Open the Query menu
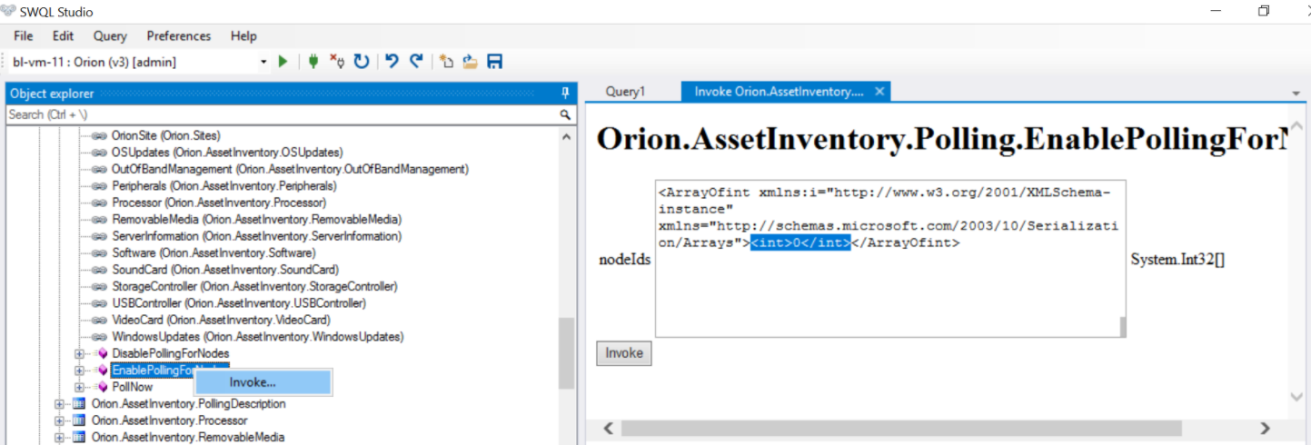The height and width of the screenshot is (445, 1311). 110,36
